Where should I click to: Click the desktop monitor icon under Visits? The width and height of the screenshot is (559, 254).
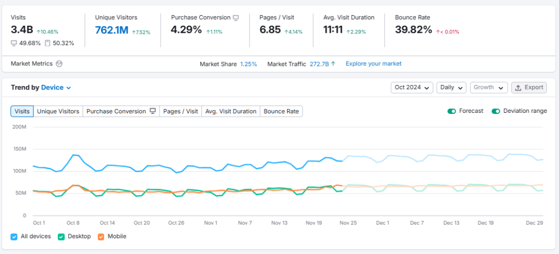point(14,43)
